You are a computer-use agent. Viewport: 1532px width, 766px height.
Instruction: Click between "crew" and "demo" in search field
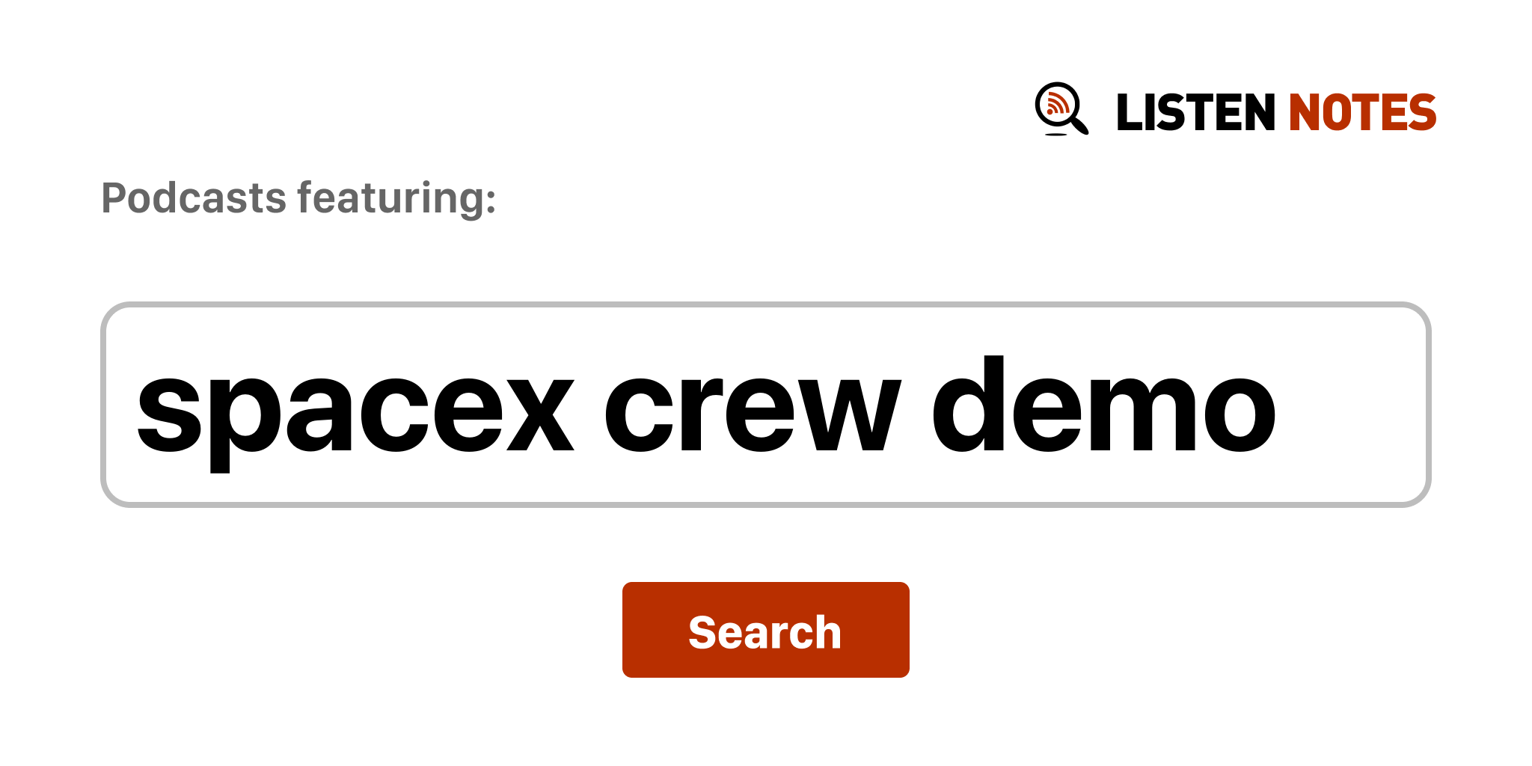[x=916, y=408]
